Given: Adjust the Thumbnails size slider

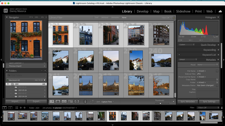Looking at the screenshot, I should pyautogui.click(x=160, y=103).
